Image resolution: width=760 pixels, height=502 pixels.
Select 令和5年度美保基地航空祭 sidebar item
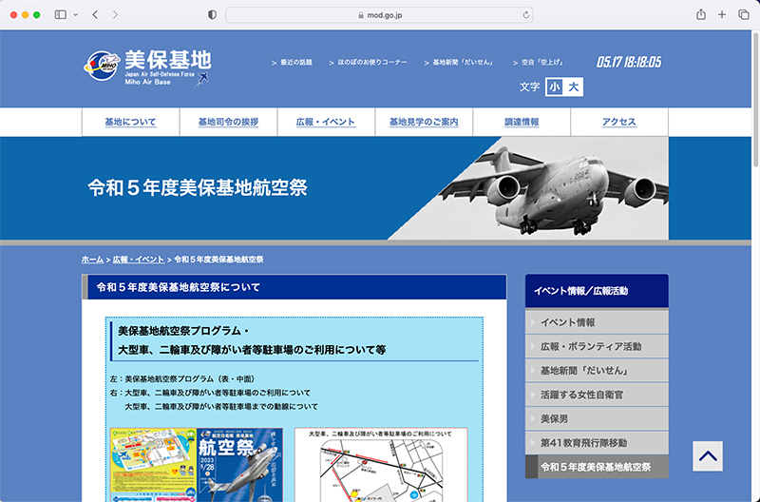(x=597, y=467)
